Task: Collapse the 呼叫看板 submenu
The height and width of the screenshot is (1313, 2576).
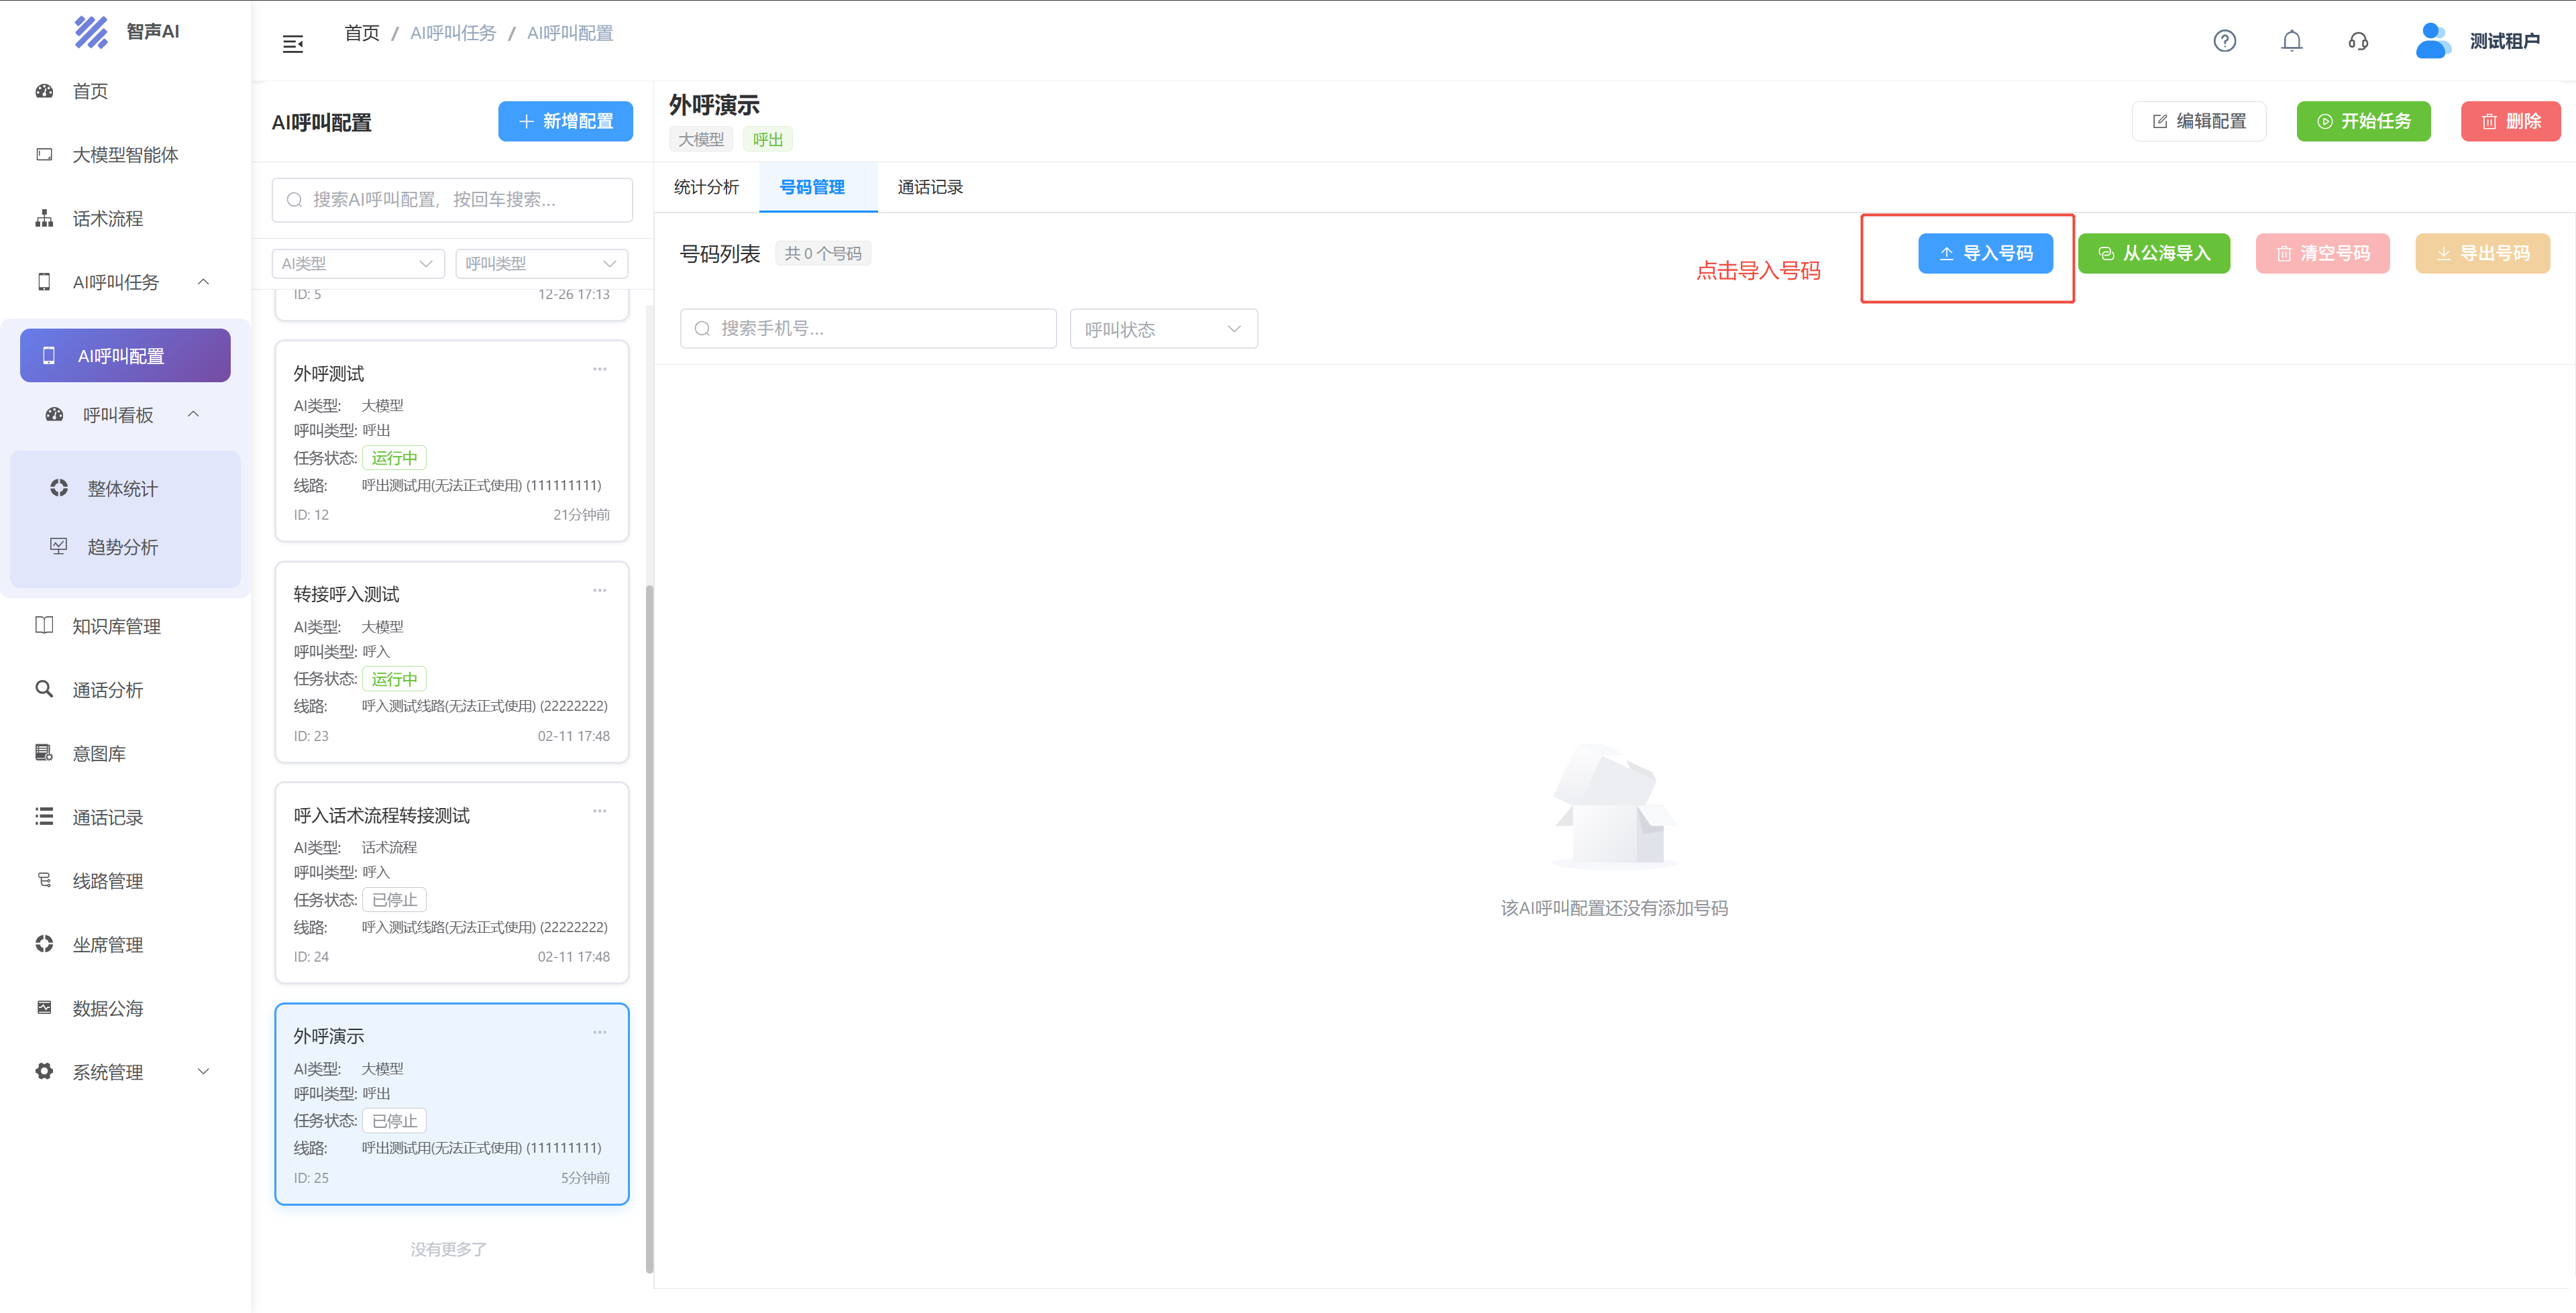Action: 193,414
